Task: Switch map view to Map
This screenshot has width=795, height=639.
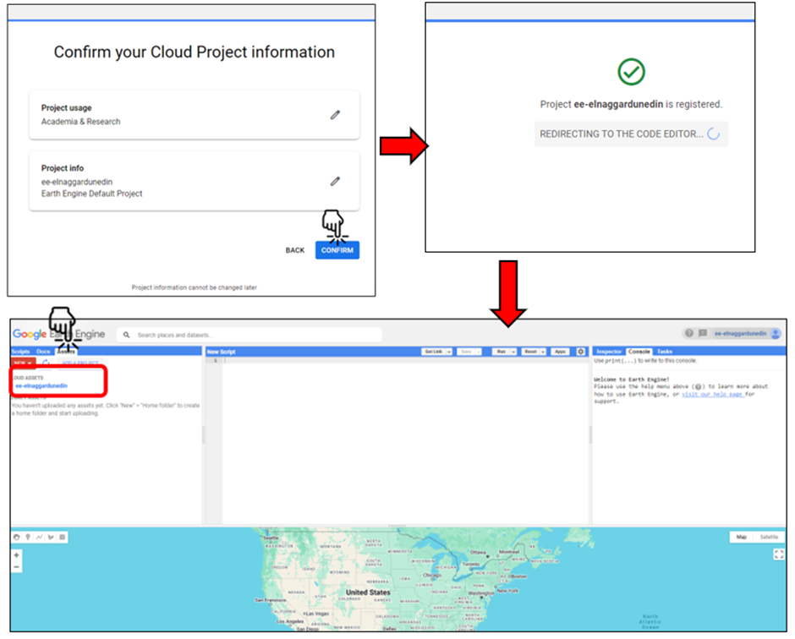Action: [741, 537]
